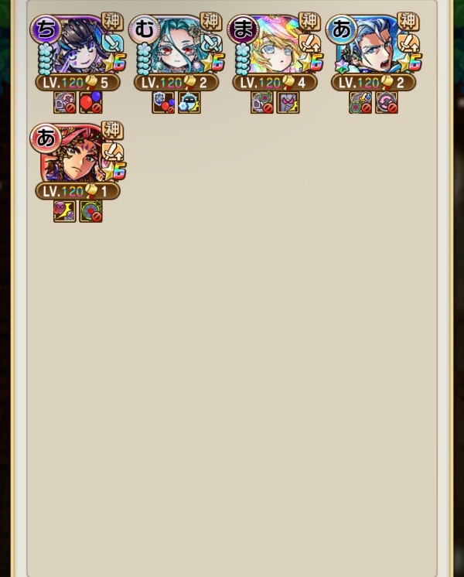Tap the blue sword icon on the ち character
The width and height of the screenshot is (464, 577).
point(113,43)
